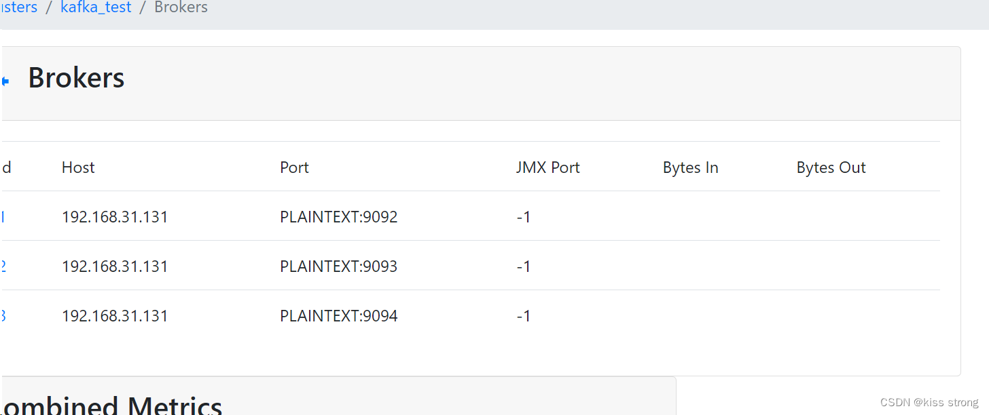Sort the table by Bytes Out column

click(x=831, y=167)
